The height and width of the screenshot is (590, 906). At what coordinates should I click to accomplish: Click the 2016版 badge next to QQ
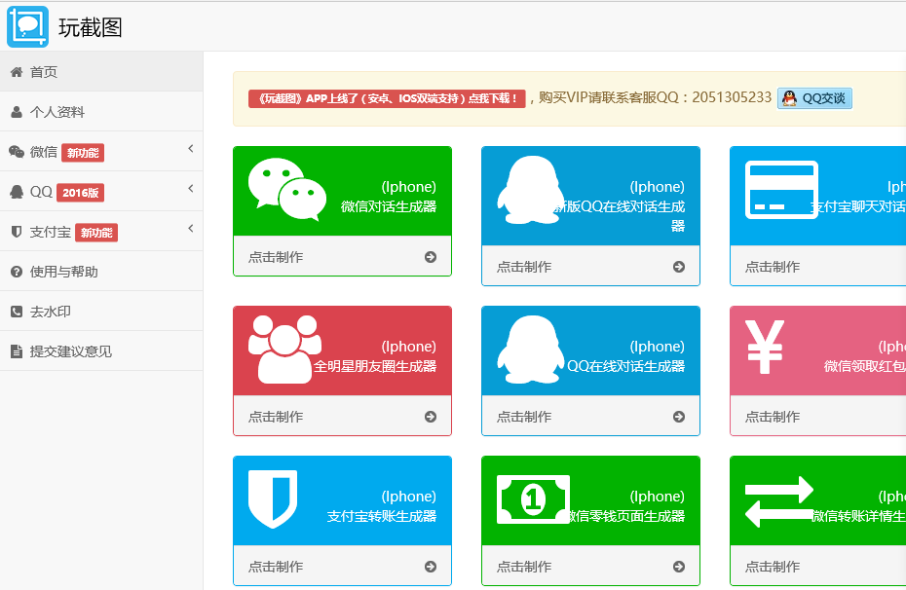[80, 192]
